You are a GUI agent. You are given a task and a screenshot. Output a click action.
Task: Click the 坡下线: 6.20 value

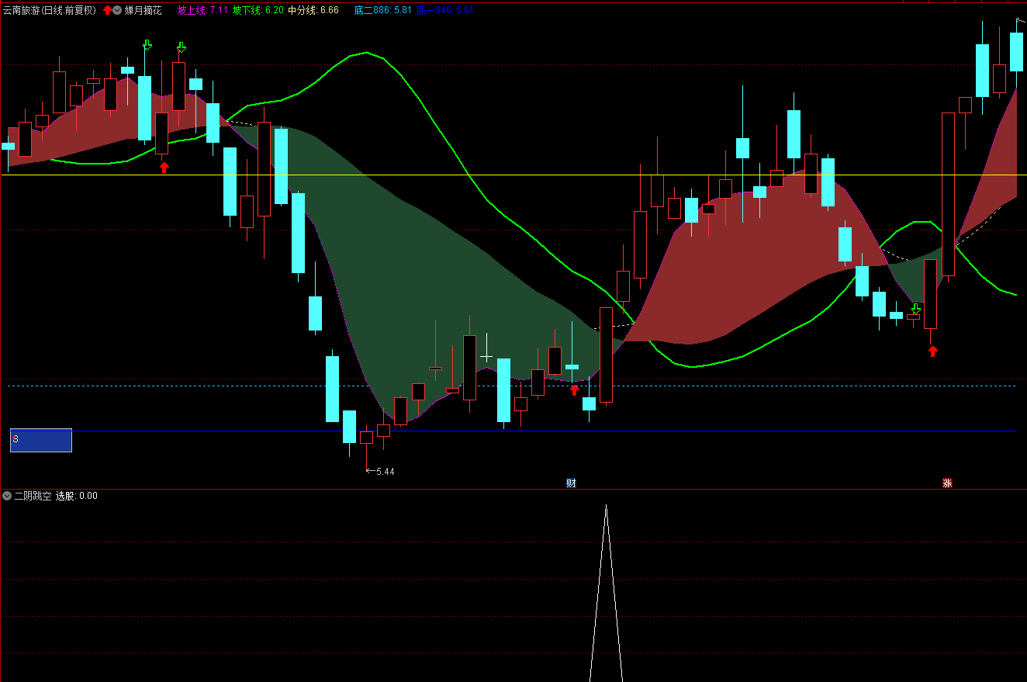pyautogui.click(x=258, y=10)
